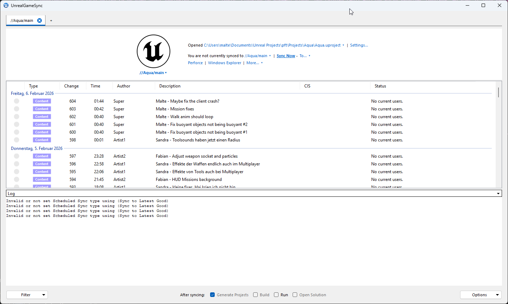Click Content badge of change 604

pyautogui.click(x=42, y=101)
